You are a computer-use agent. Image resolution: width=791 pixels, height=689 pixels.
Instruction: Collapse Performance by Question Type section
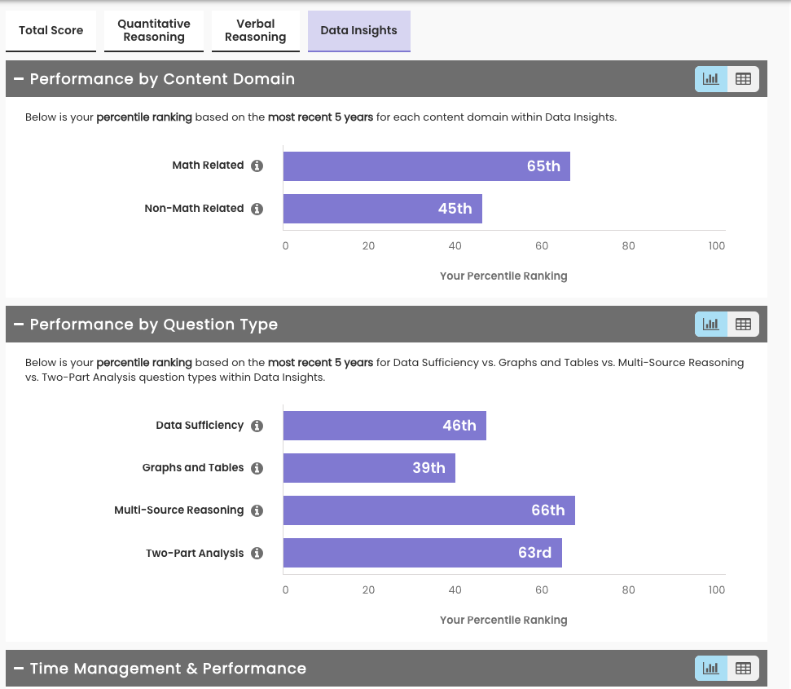click(19, 325)
